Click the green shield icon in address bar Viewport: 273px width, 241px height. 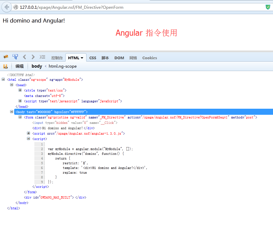pyautogui.click(x=268, y=7)
